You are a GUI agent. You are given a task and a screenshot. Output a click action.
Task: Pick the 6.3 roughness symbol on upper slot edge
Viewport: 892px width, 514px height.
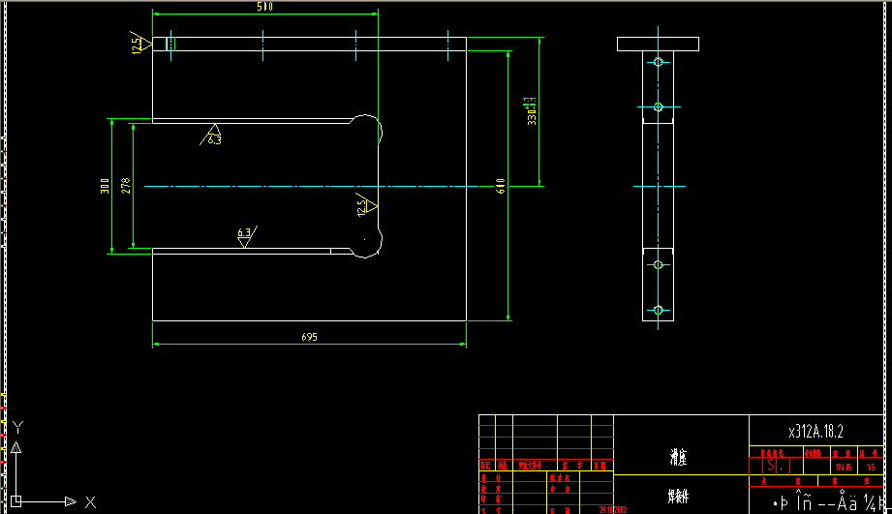click(211, 135)
